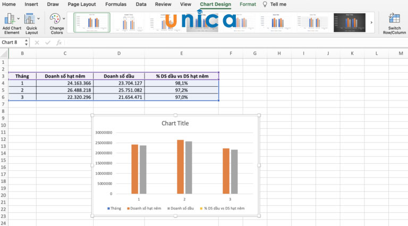Select row 3 header
The image size is (408, 226).
pos(3,76)
